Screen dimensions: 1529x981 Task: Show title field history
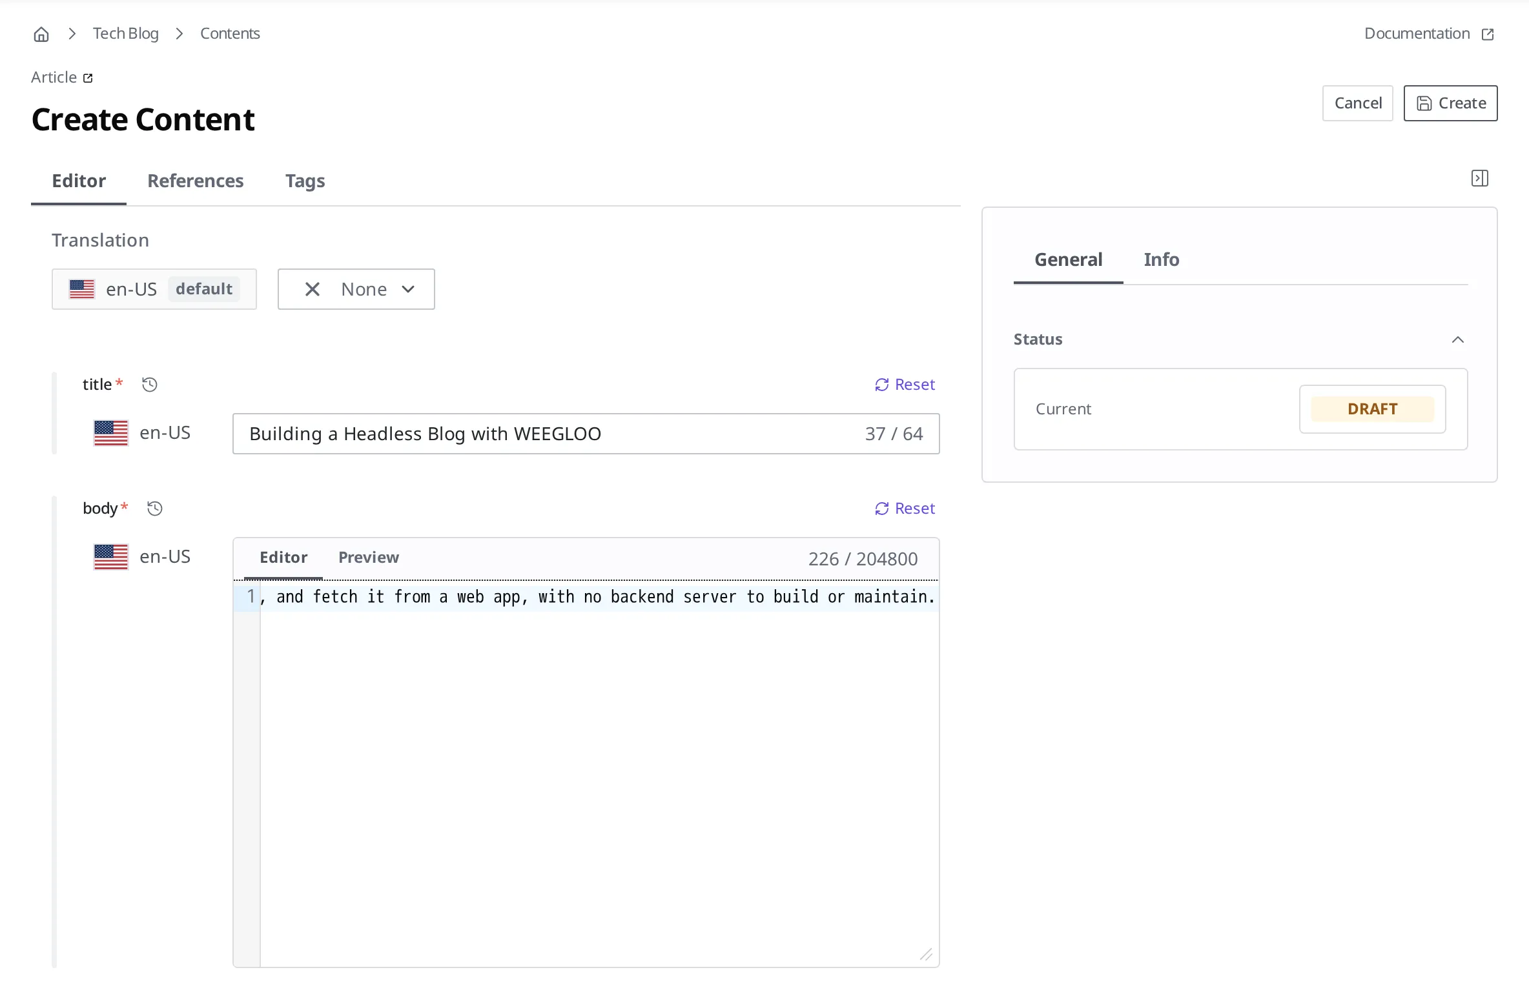(x=150, y=385)
